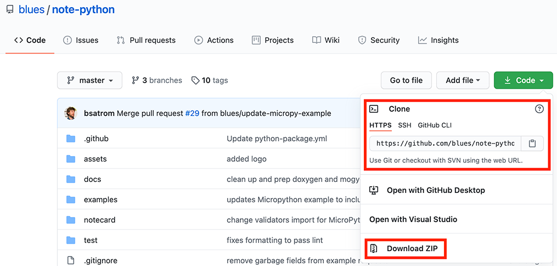Select the GitHub CLI clone tab
The width and height of the screenshot is (557, 266).
(x=435, y=125)
